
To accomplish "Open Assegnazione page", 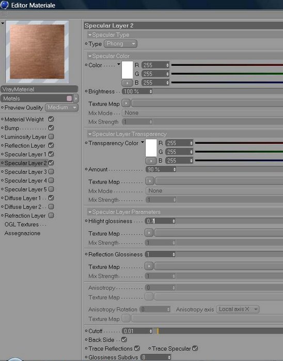I will coord(22,233).
